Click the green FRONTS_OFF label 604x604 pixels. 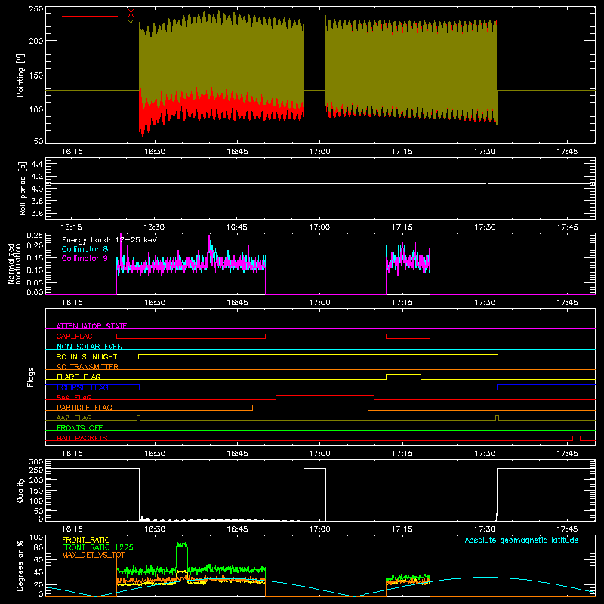pos(80,427)
